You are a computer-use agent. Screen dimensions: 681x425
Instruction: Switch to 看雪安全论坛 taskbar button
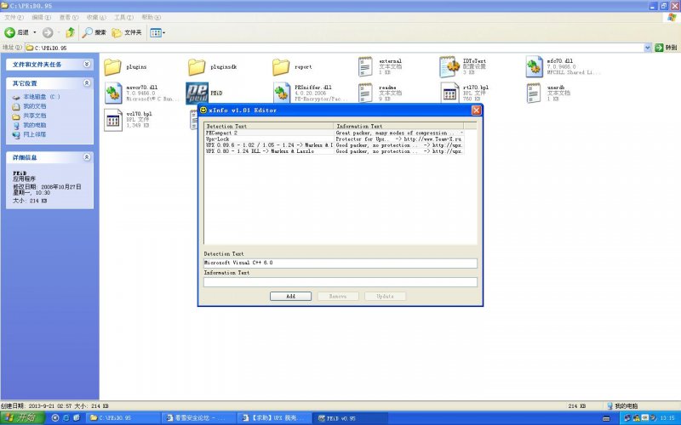(x=199, y=418)
